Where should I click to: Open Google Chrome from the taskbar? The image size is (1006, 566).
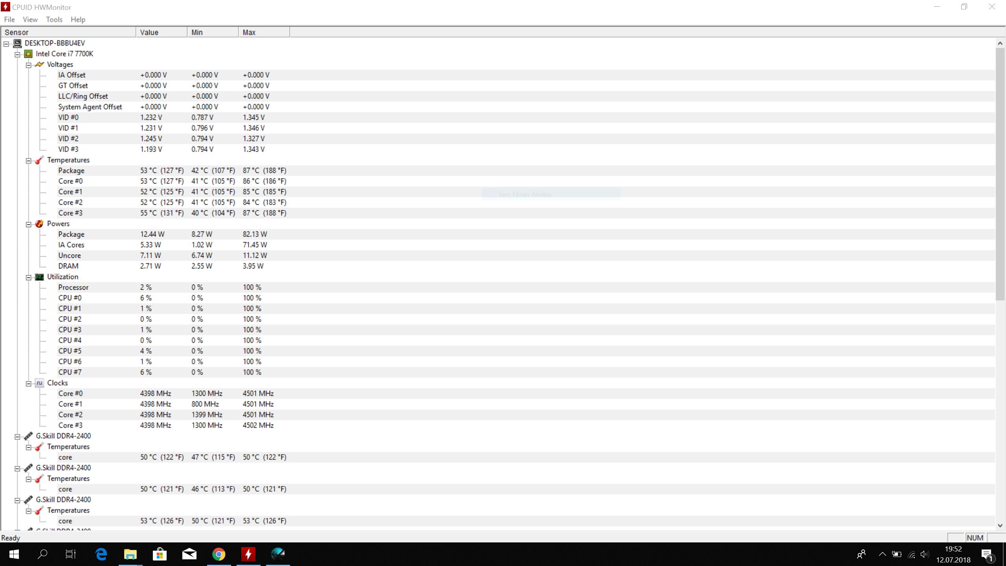tap(219, 554)
